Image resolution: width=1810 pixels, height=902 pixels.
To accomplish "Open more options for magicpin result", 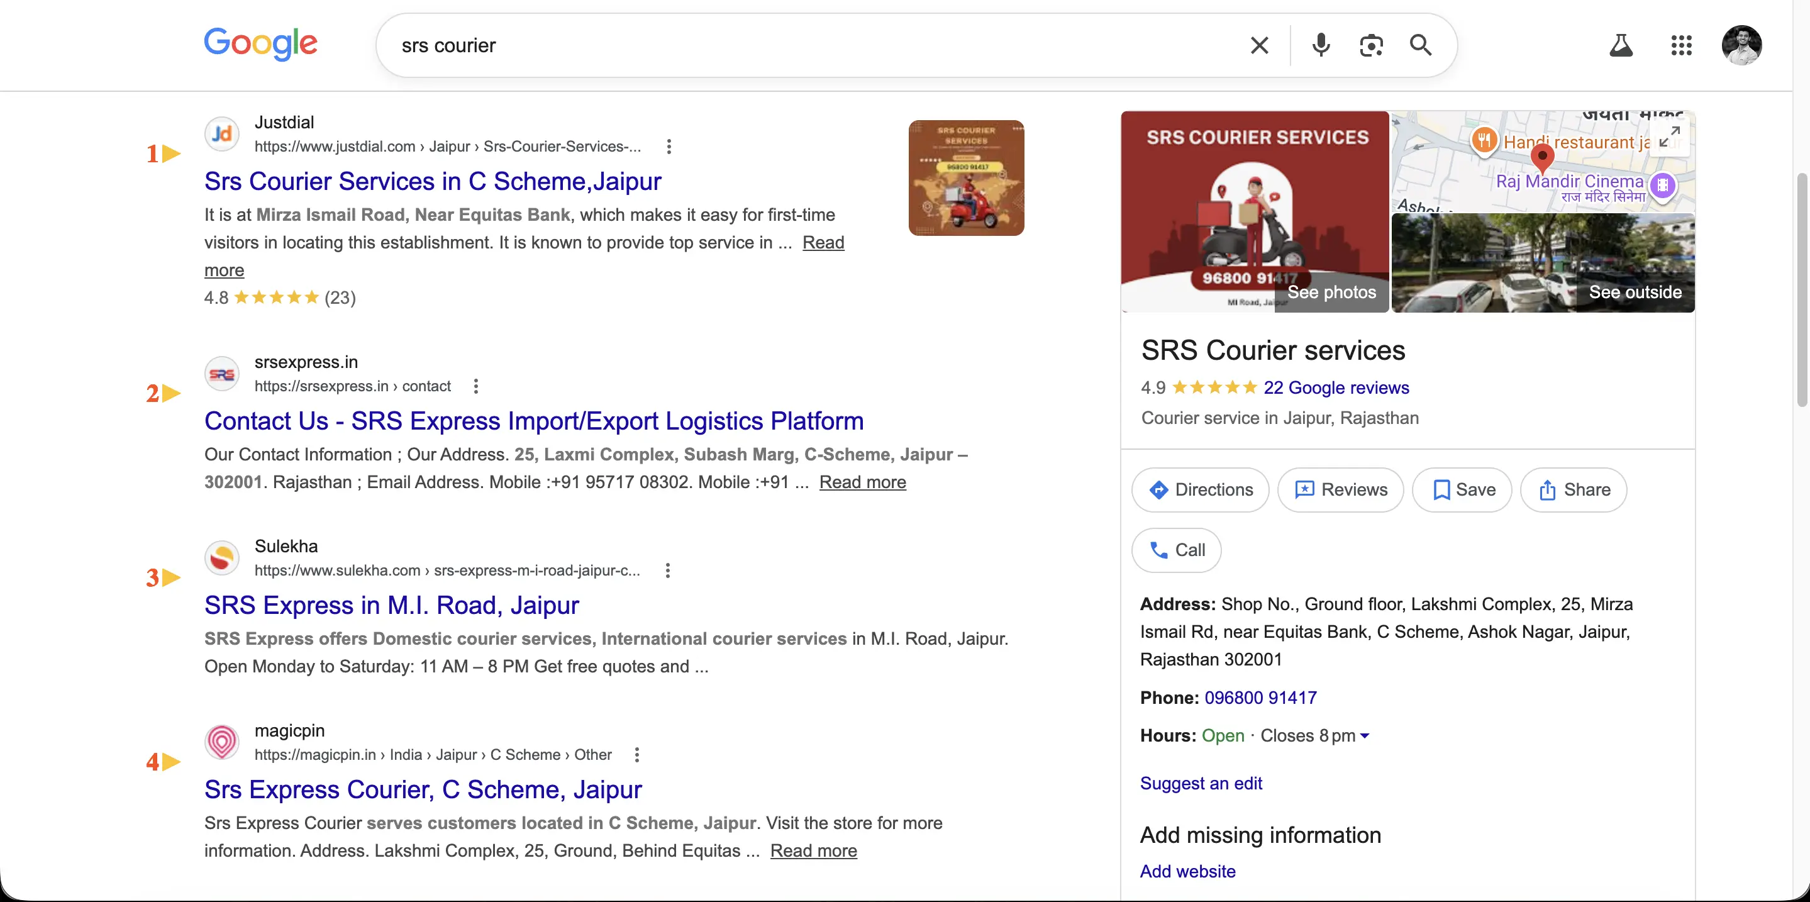I will [636, 754].
